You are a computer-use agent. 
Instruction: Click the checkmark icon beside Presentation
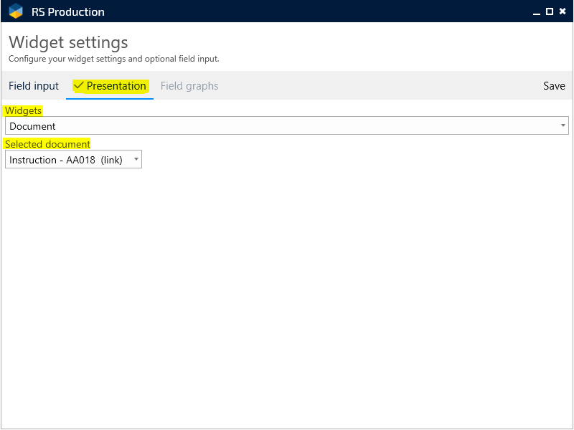click(79, 86)
